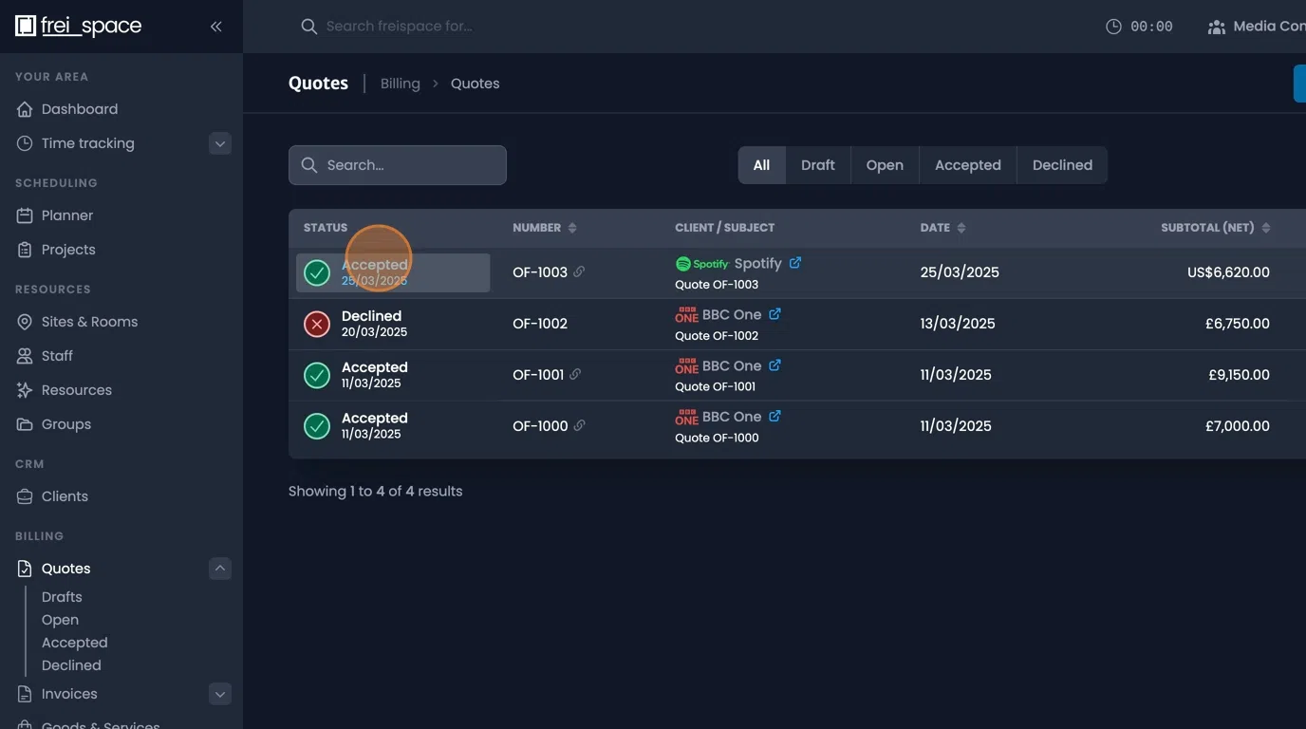Open Drafts under Quotes in sidebar
The width and height of the screenshot is (1306, 729).
coord(62,597)
